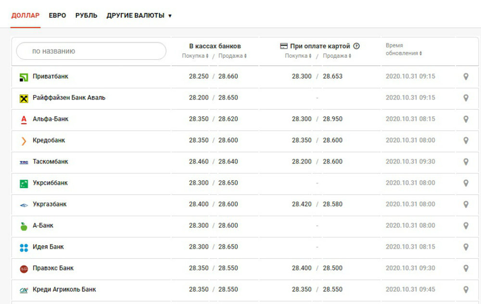Open map location for Укрсиббанк

[466, 183]
